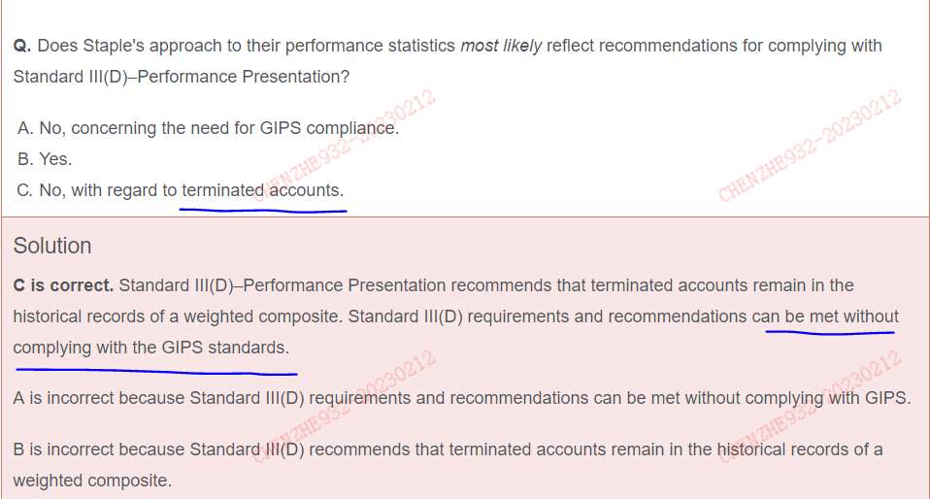Click the 'B is incorrect because' explanation line
This screenshot has height=499, width=930.
pos(448,465)
